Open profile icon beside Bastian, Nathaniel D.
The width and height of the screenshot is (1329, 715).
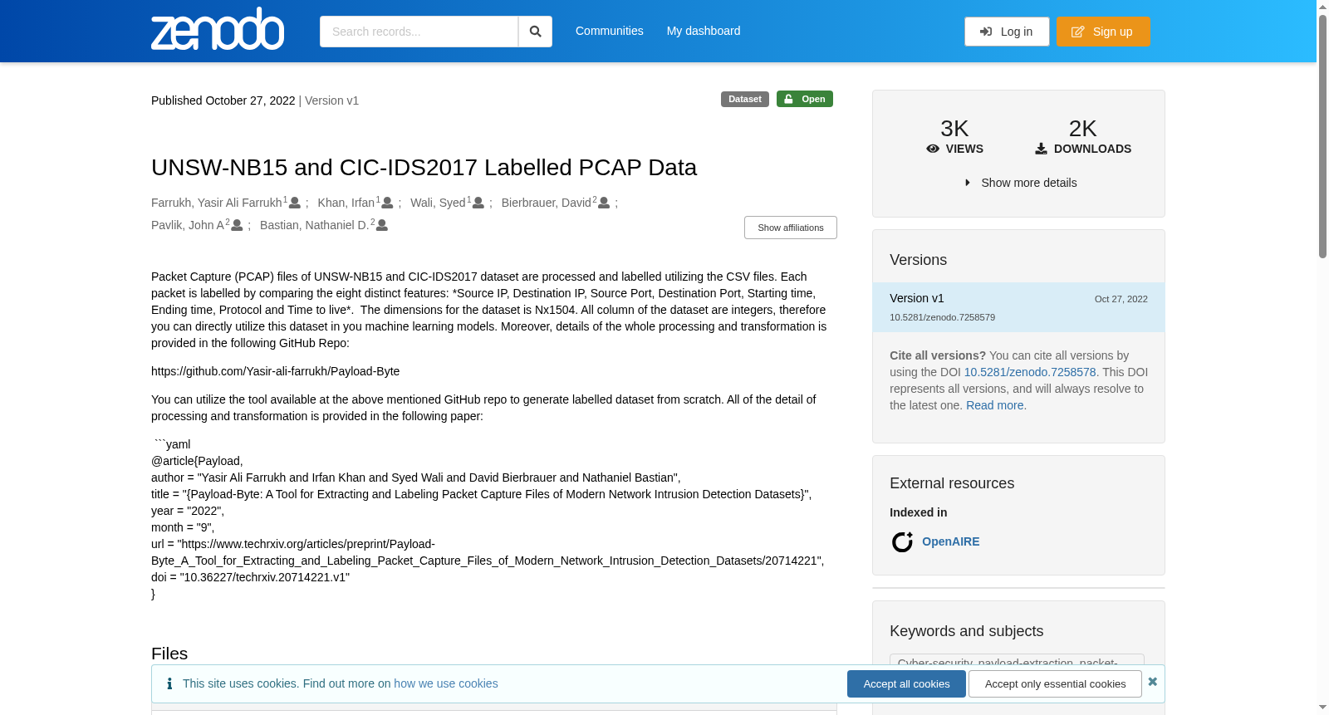382,225
